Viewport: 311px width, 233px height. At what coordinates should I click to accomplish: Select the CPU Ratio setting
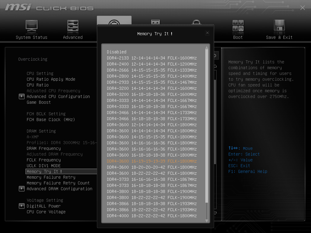[38, 85]
